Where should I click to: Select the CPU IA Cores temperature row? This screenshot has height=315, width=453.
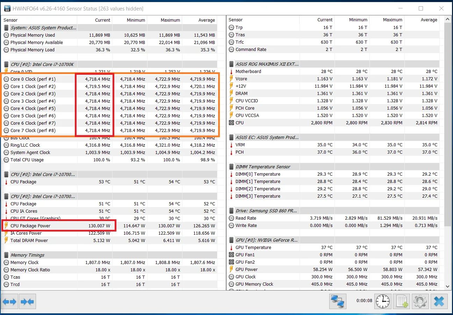coord(109,211)
